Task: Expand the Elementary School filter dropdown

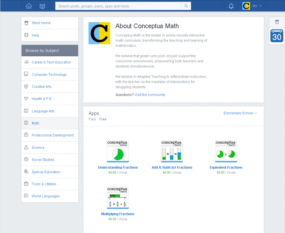Action: [x=240, y=113]
